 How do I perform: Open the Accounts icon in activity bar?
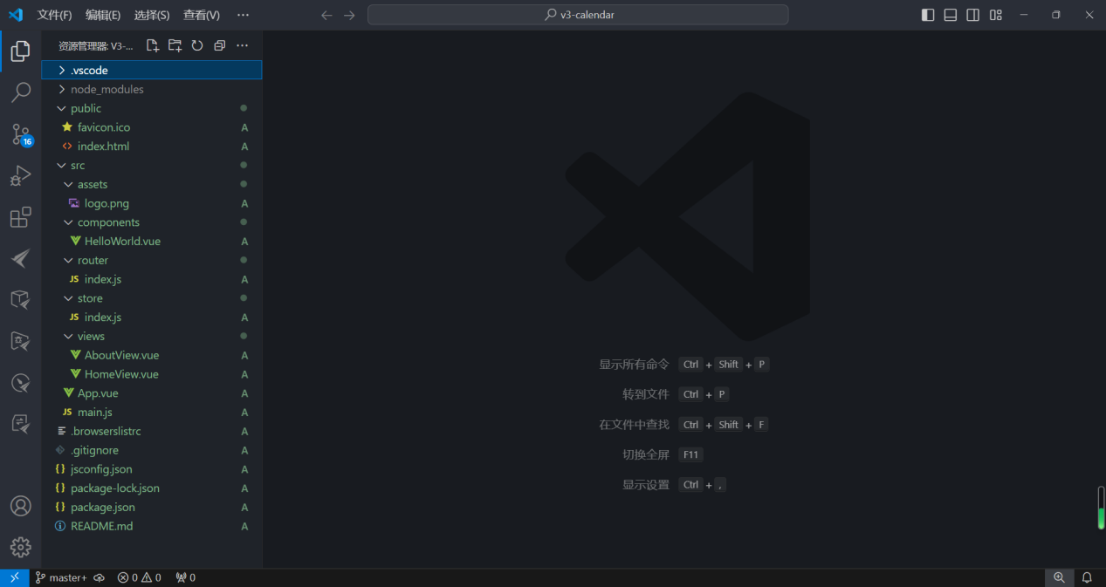click(20, 506)
